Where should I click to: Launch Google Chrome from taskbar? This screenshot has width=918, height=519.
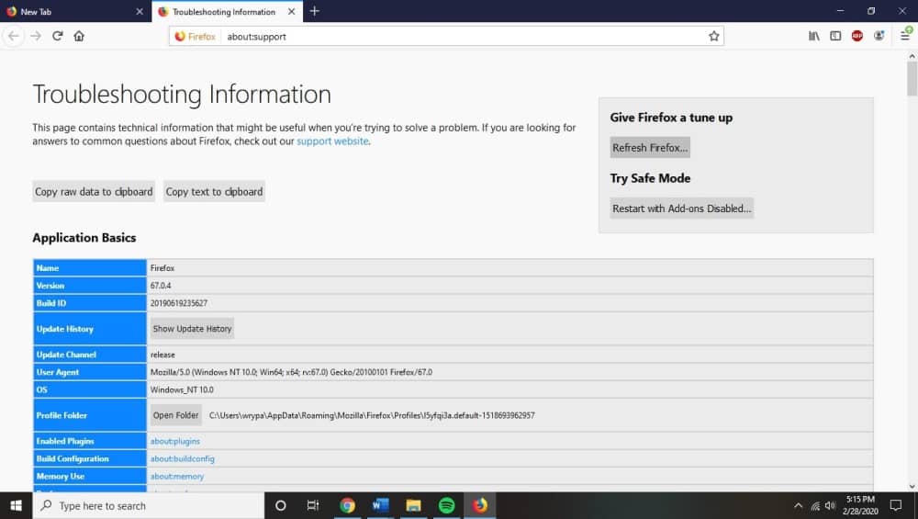pyautogui.click(x=347, y=505)
